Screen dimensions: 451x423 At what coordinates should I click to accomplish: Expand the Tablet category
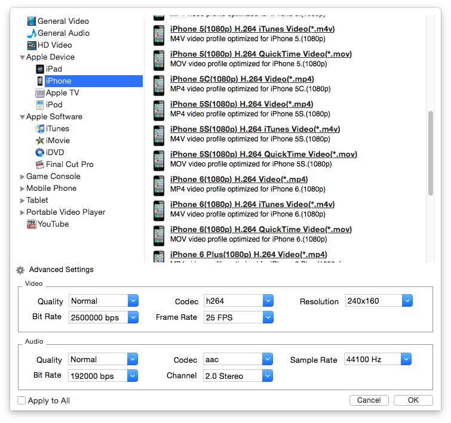[x=22, y=200]
